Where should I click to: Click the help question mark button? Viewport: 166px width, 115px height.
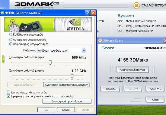tap(88, 13)
